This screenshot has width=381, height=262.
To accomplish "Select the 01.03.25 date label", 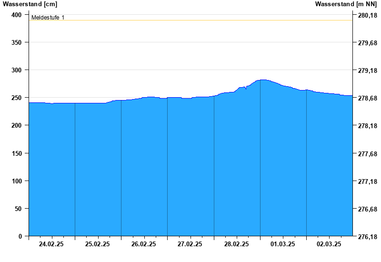I will click(283, 244).
